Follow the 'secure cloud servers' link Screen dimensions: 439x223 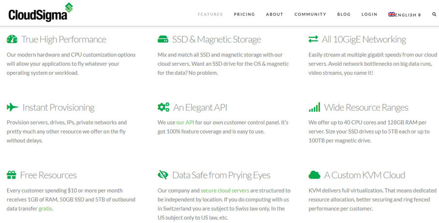click(x=225, y=191)
